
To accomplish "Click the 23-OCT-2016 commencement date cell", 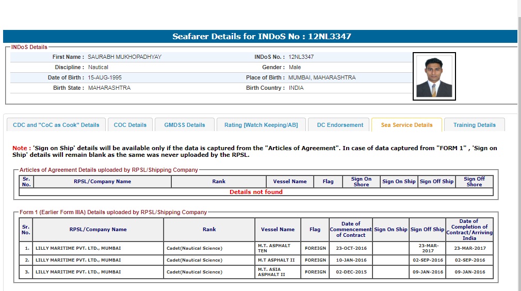I will pos(350,248).
